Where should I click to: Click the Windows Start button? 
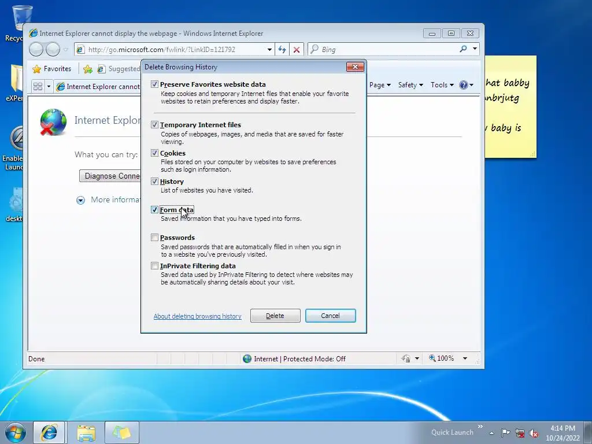16,432
